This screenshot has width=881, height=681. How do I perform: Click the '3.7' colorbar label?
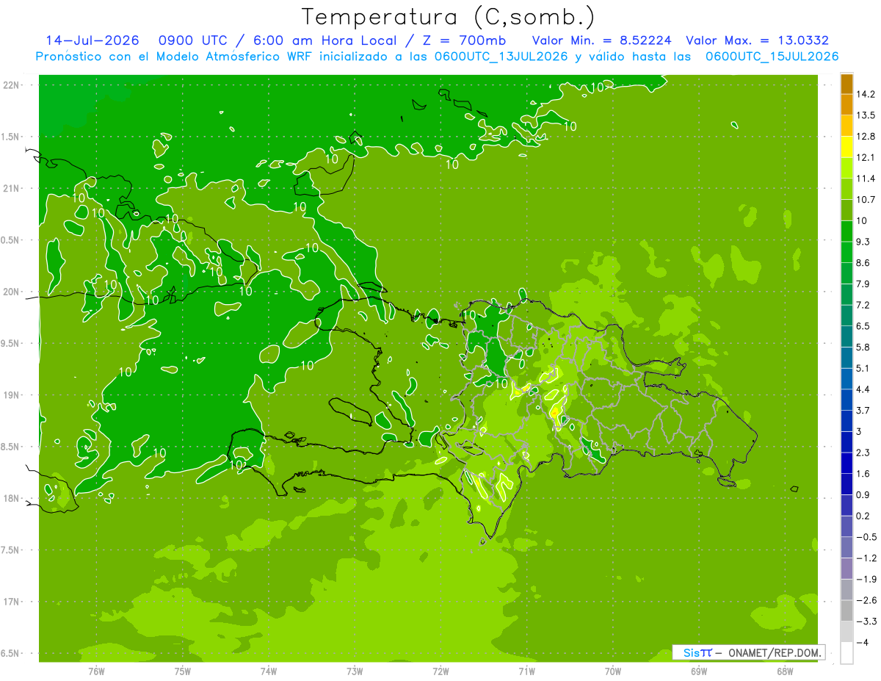pyautogui.click(x=863, y=410)
